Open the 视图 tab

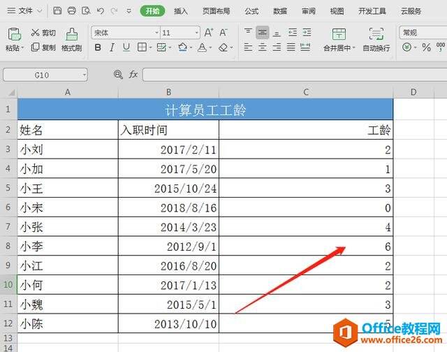click(337, 11)
